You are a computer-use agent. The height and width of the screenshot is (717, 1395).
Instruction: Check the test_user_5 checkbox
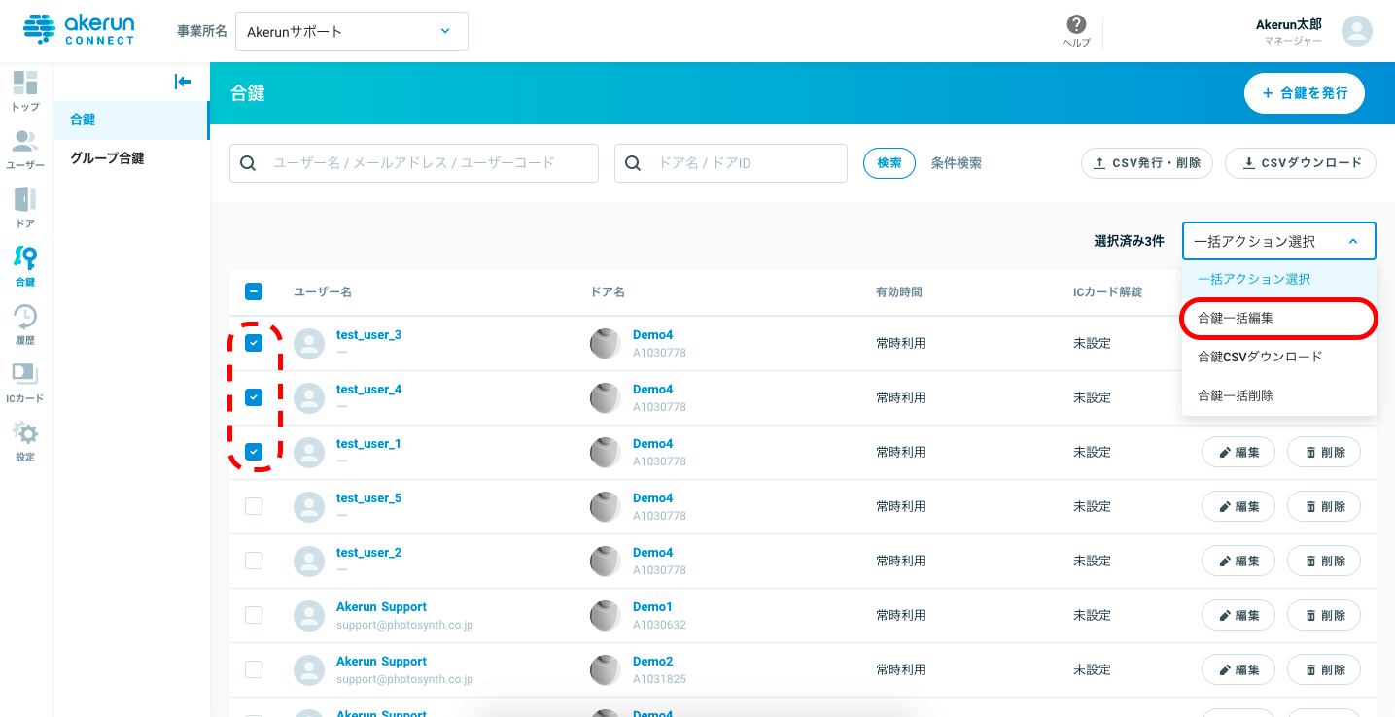(254, 506)
